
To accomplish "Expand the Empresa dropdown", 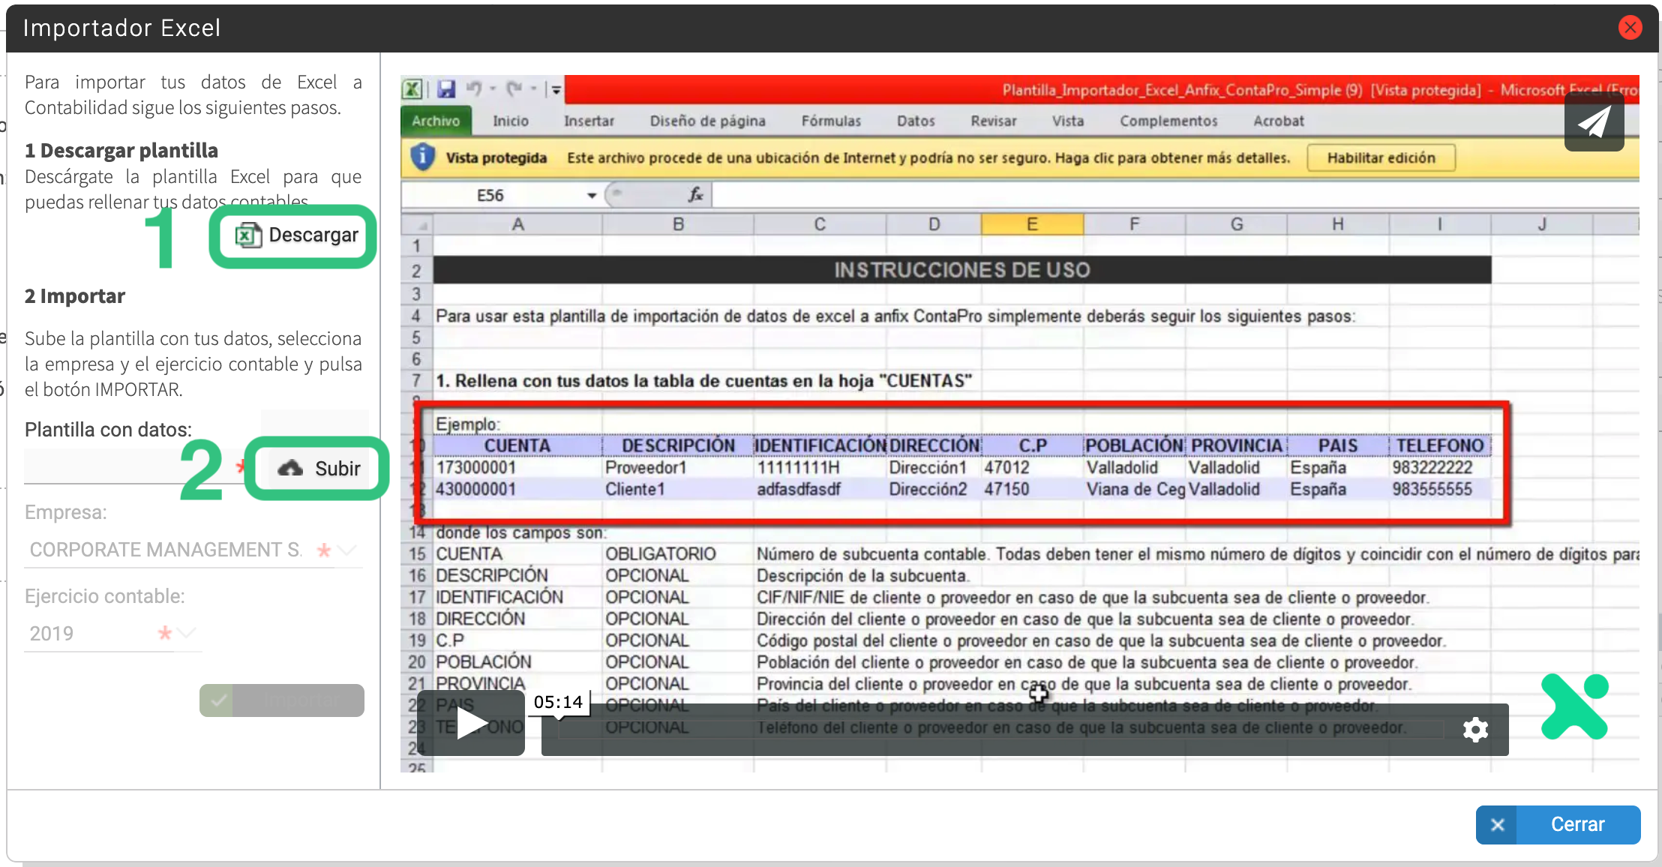I will click(347, 550).
